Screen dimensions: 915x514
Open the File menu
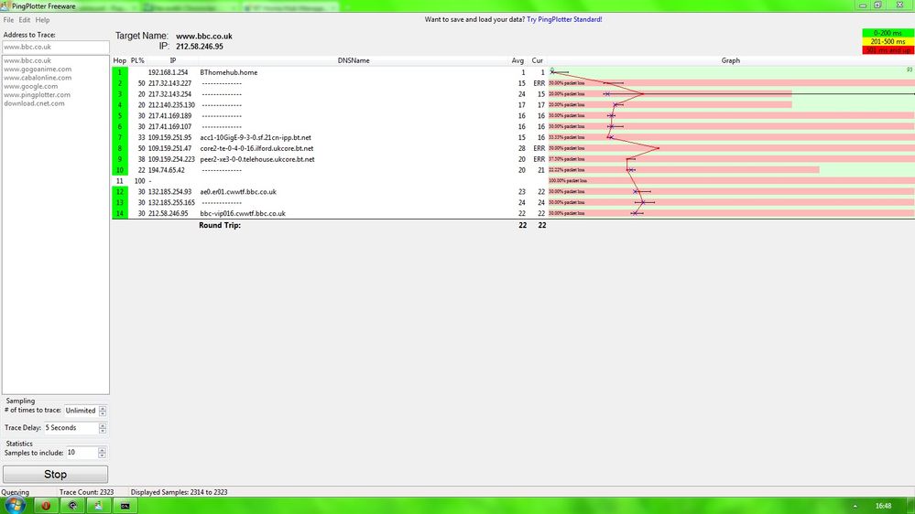tap(9, 20)
